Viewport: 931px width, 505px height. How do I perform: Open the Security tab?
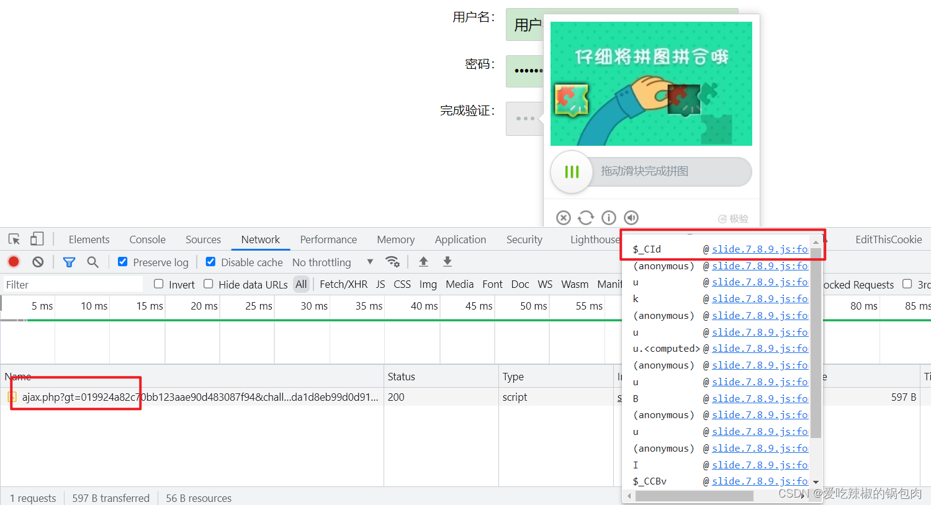pyautogui.click(x=524, y=239)
